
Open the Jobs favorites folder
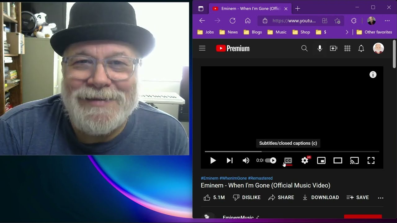[205, 32]
